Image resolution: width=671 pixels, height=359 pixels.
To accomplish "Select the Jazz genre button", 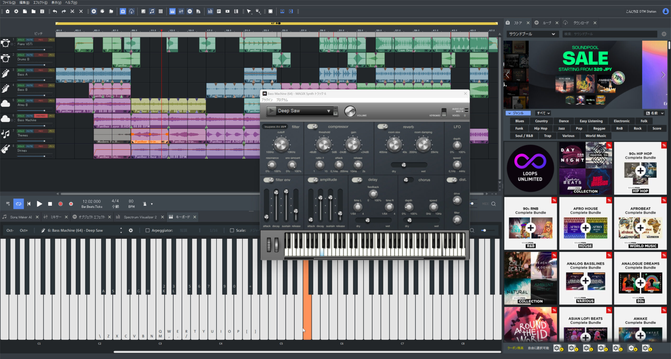I will click(x=561, y=128).
